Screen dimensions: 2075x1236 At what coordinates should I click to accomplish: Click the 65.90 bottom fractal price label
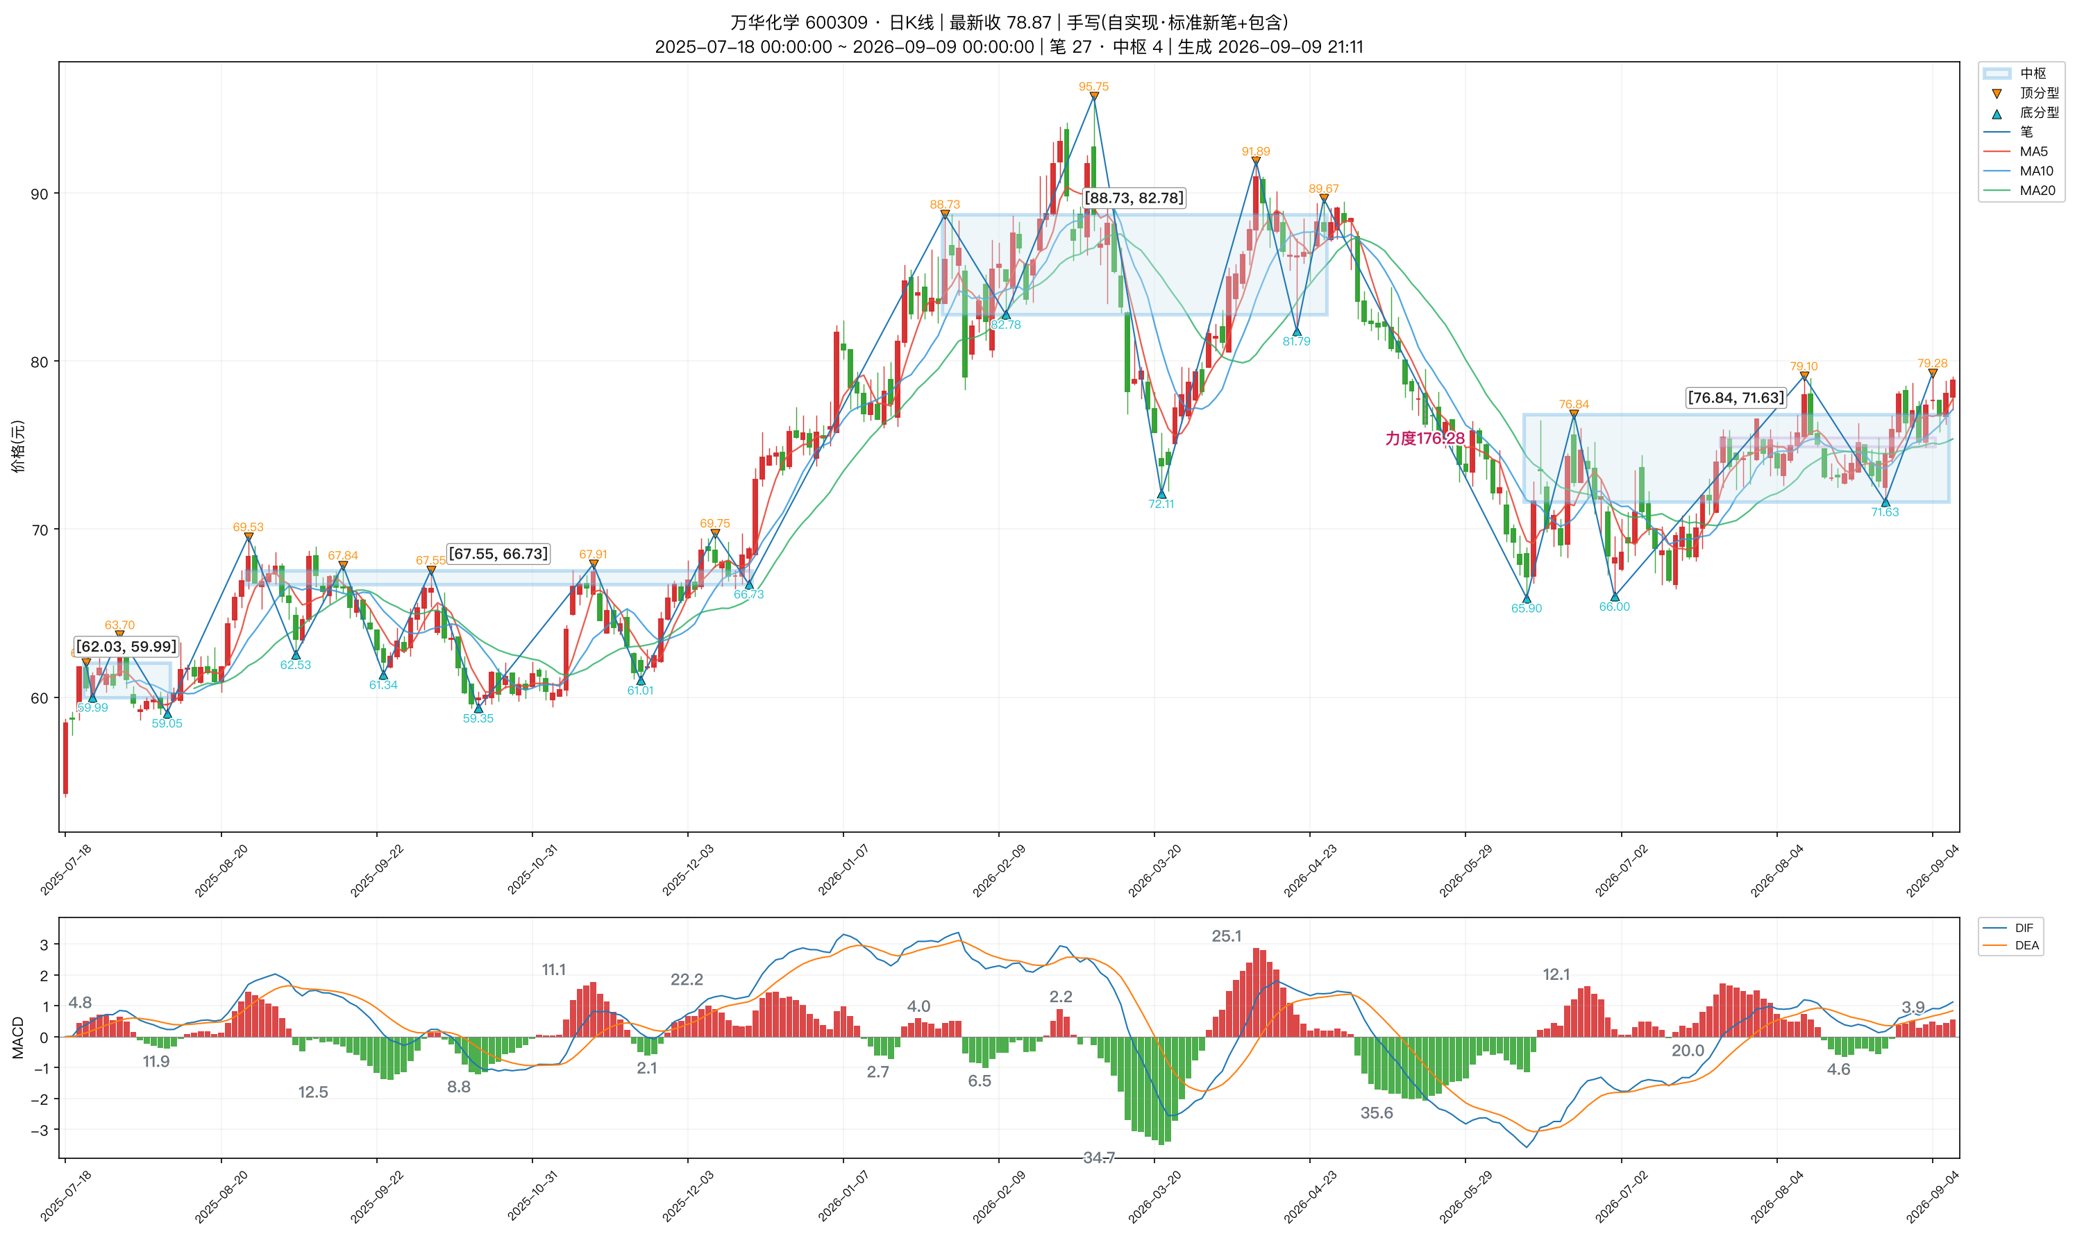1526,608
